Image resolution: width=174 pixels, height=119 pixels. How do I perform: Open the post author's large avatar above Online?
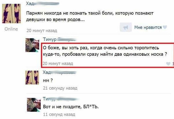12,13
